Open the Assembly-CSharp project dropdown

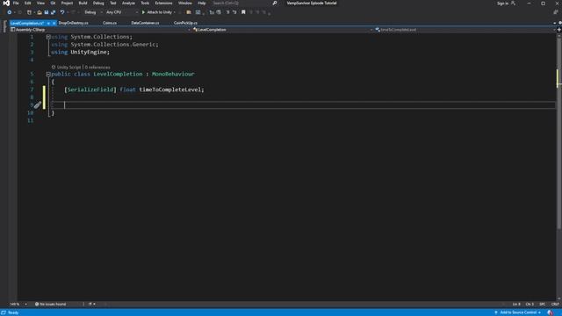point(100,30)
